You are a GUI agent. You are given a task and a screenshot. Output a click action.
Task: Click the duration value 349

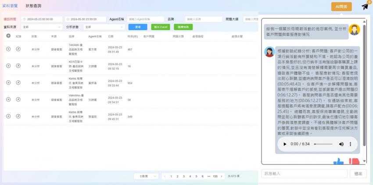pyautogui.click(x=130, y=117)
